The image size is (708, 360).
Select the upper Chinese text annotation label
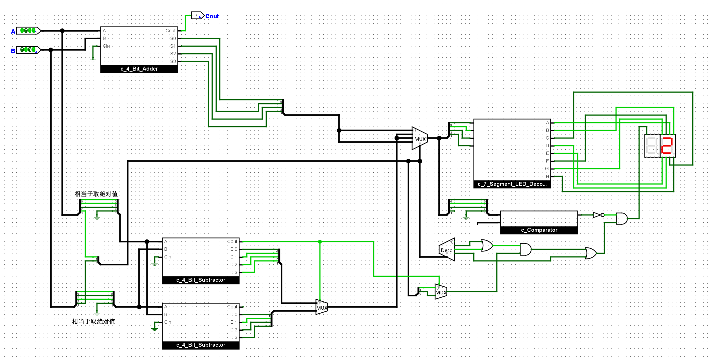(96, 194)
